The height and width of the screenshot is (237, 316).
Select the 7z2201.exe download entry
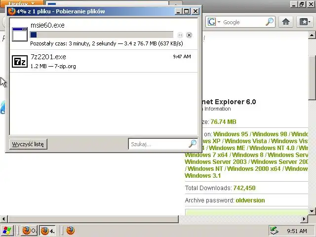[104, 61]
